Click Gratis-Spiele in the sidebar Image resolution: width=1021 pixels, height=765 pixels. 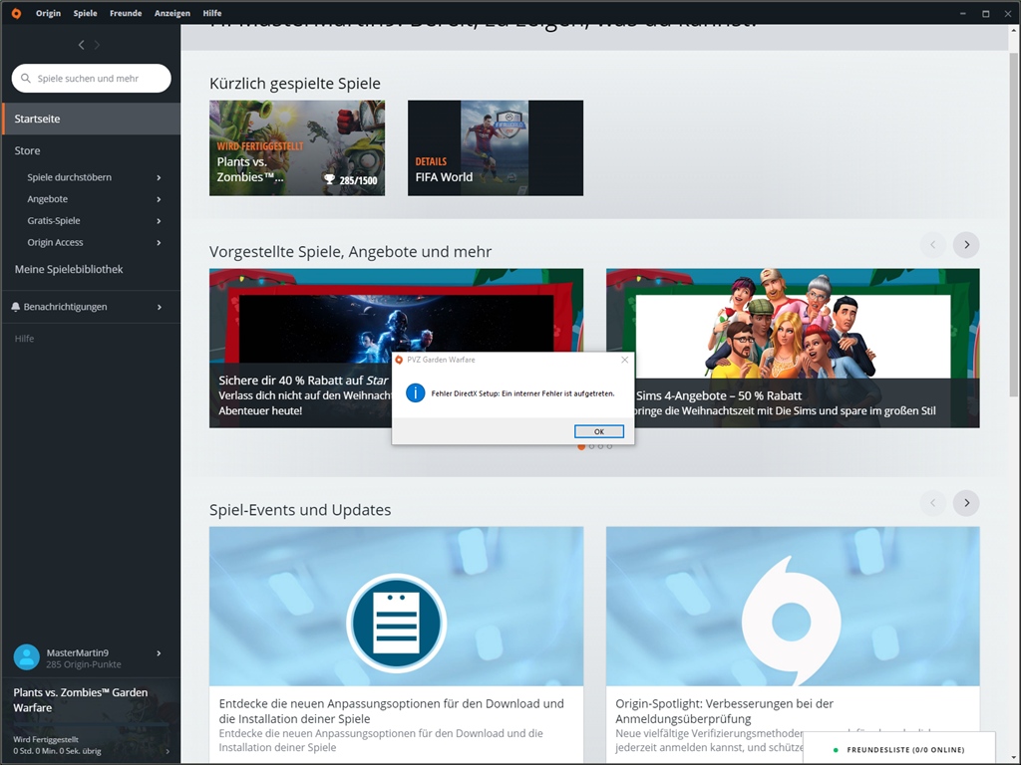pyautogui.click(x=54, y=220)
